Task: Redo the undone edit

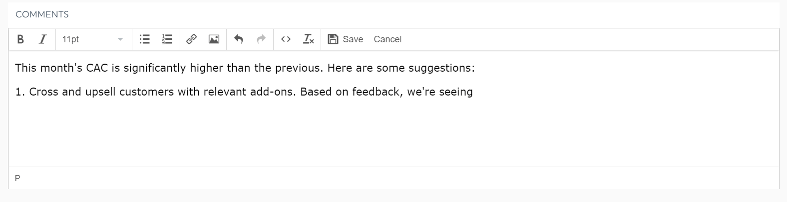Action: (261, 39)
